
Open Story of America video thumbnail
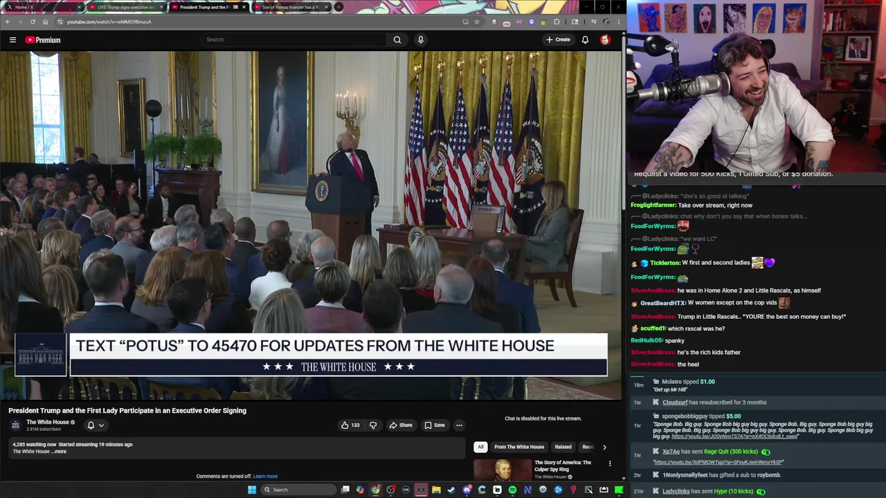tap(503, 470)
